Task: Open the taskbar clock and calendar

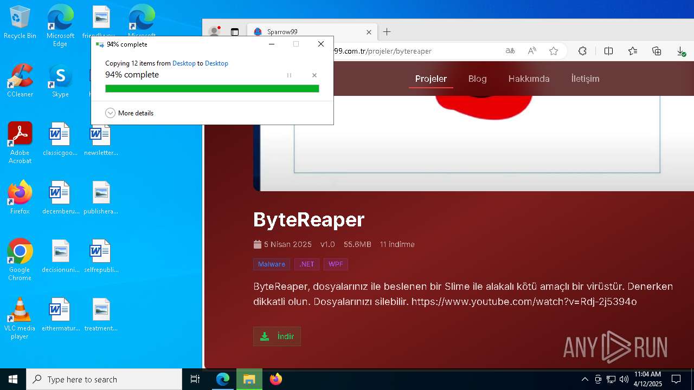Action: coord(648,379)
